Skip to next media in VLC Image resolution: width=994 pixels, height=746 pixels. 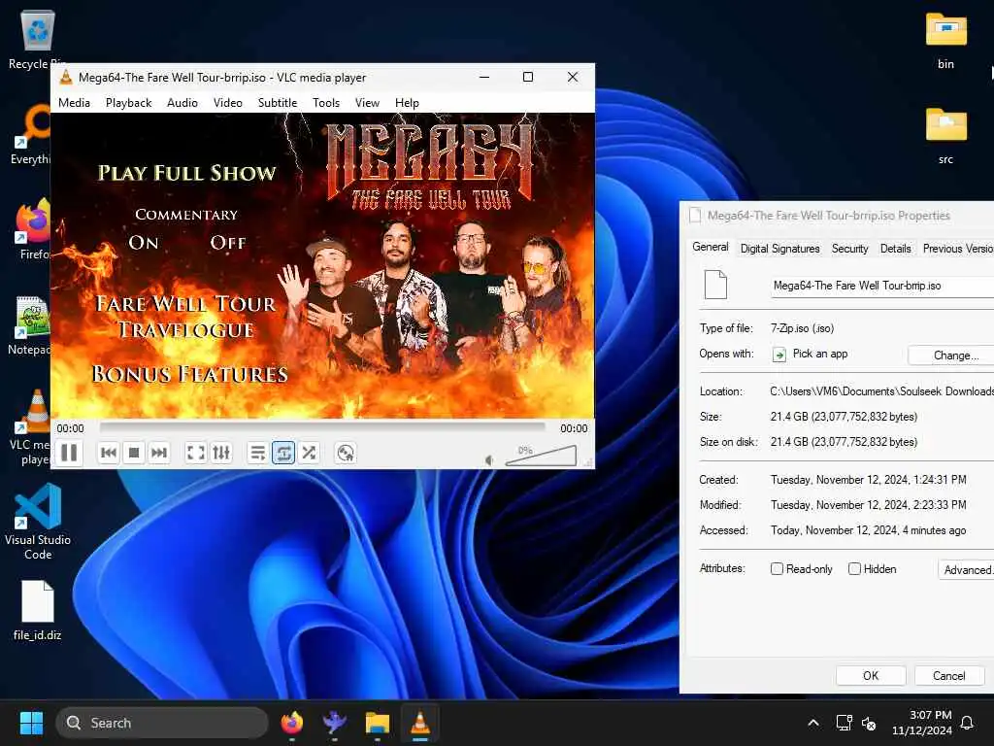[x=159, y=453]
